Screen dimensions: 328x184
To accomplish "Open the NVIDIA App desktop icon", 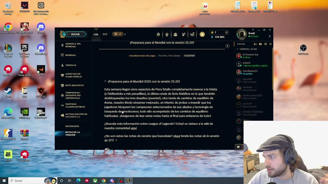I will click(25, 114).
